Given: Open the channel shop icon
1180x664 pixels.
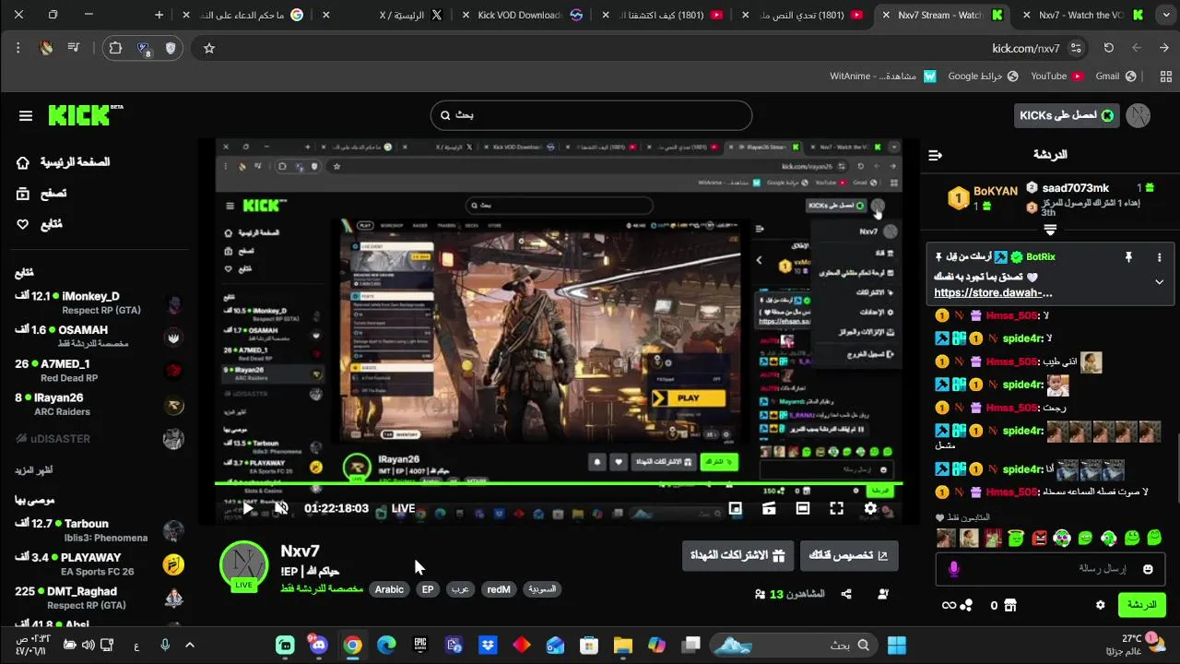Looking at the screenshot, I should click(1010, 605).
